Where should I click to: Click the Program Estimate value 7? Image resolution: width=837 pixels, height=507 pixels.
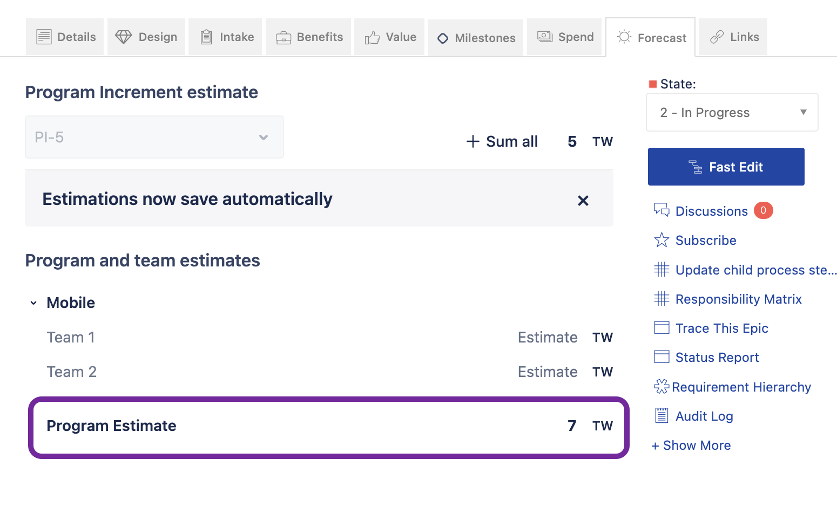[x=572, y=426]
